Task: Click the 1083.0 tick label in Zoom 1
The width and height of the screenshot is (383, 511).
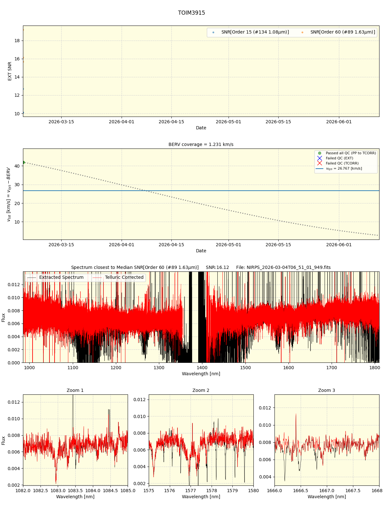Action: (58, 491)
